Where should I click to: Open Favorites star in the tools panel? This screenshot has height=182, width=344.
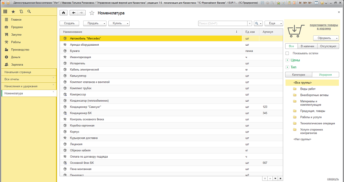pyautogui.click(x=13, y=11)
